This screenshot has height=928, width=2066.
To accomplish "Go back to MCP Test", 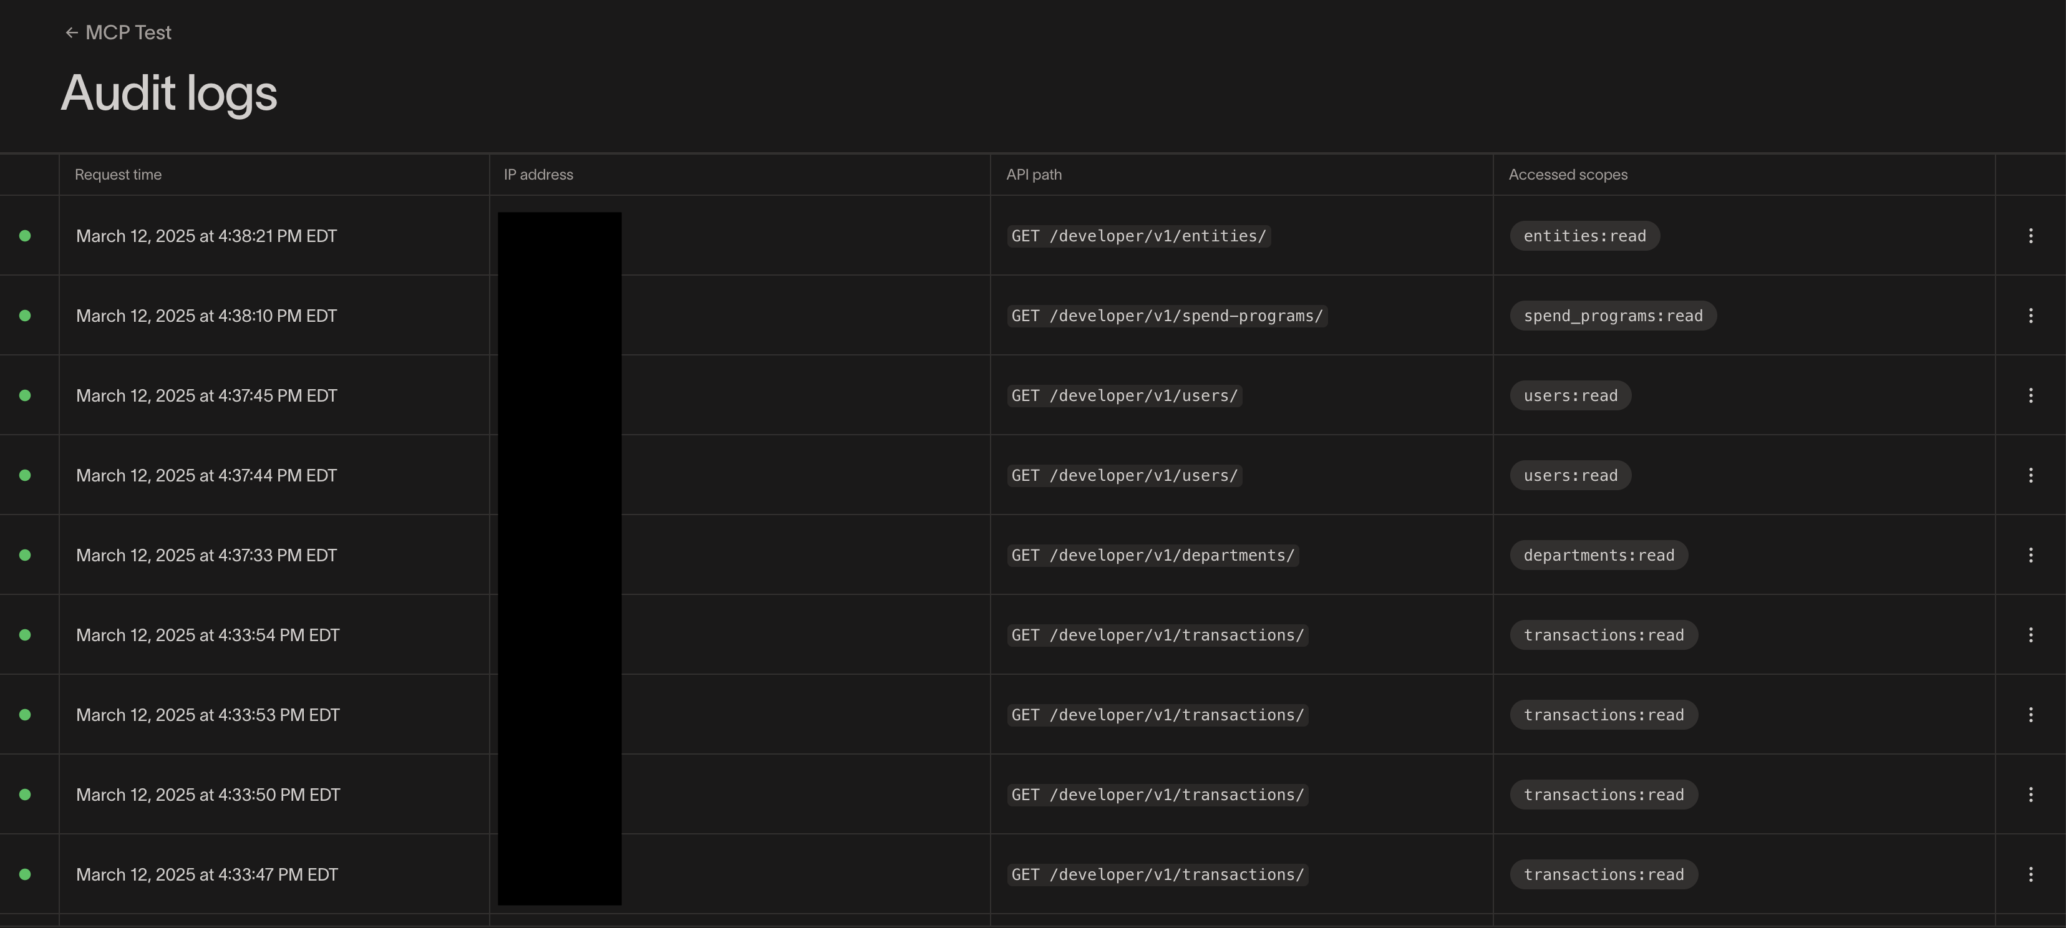I will click(x=118, y=33).
